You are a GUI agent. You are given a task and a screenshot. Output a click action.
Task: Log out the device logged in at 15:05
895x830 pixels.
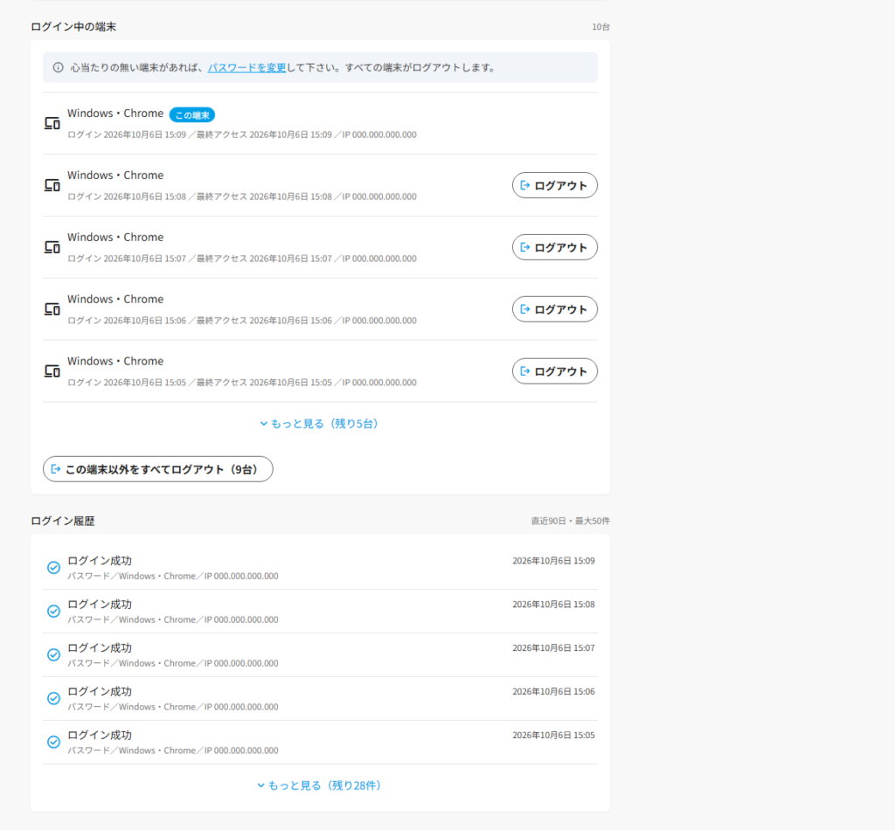(x=555, y=371)
